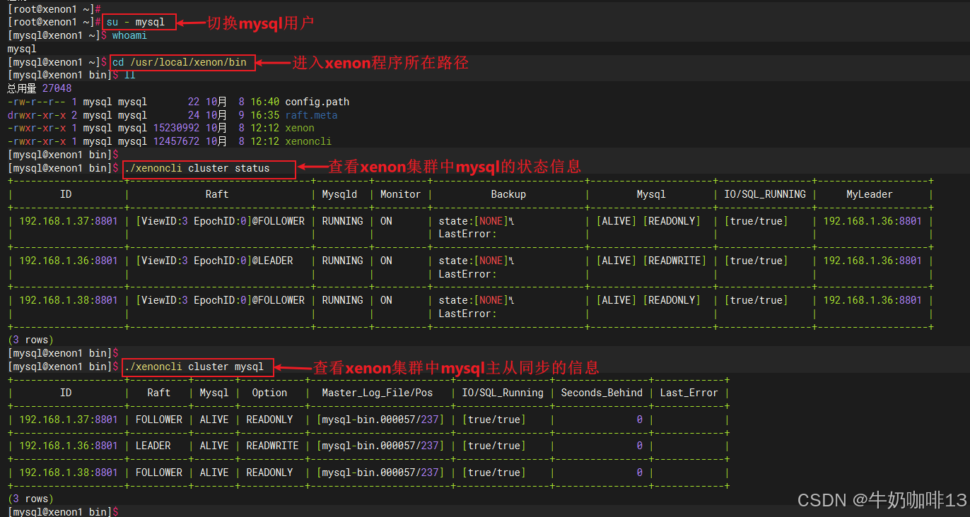Click the '总用量 27048' line

(40, 88)
